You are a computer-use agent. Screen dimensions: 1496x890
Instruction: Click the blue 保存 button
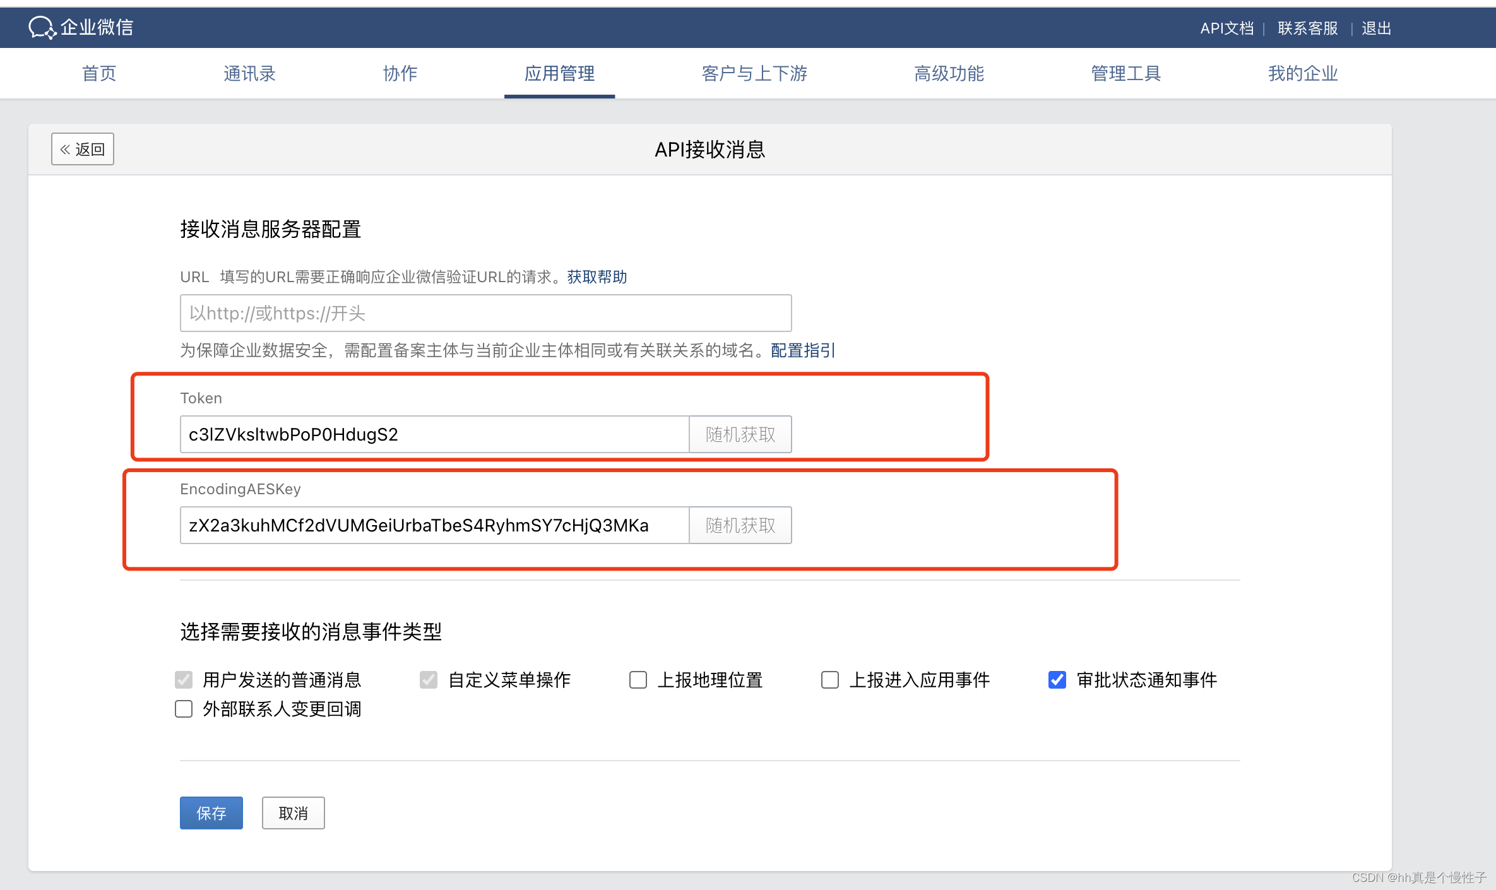(211, 813)
